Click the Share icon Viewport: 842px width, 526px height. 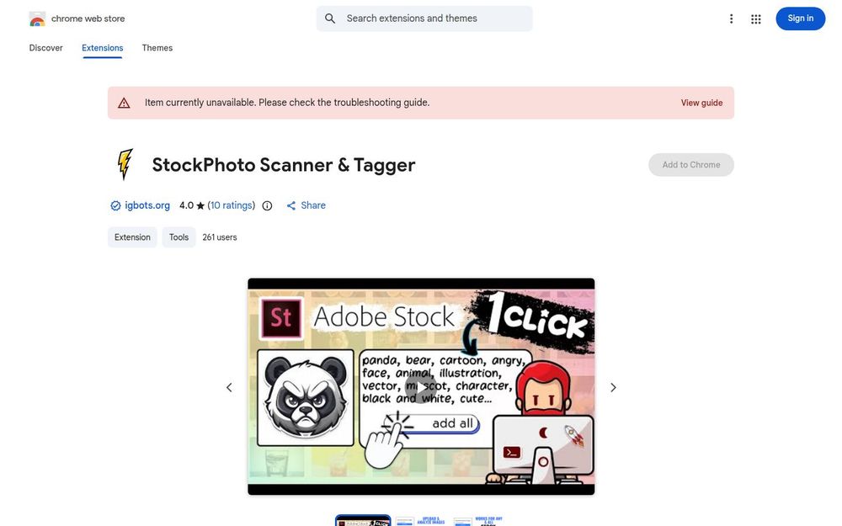[291, 205]
